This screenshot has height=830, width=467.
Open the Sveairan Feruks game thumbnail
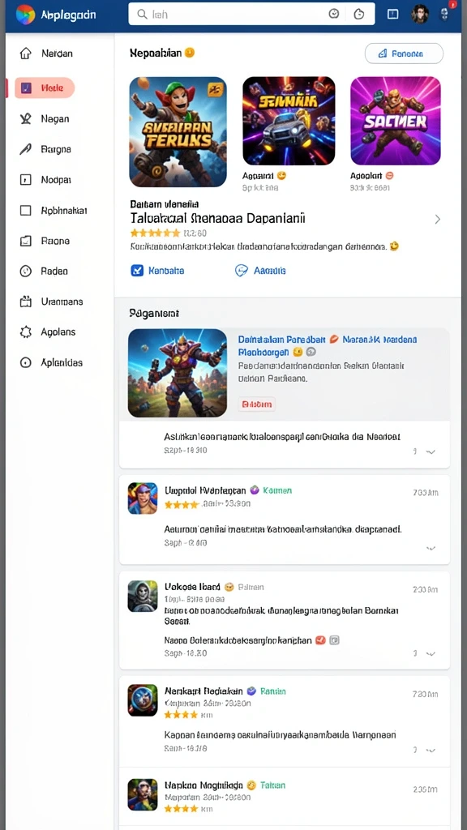pyautogui.click(x=178, y=132)
